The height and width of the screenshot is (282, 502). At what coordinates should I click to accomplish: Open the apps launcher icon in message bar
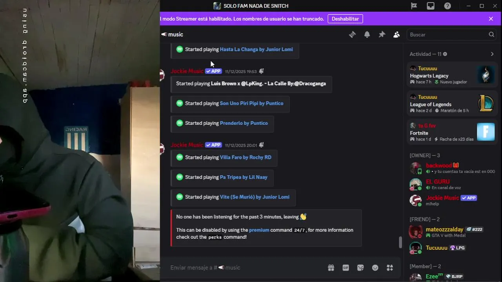coord(390,268)
